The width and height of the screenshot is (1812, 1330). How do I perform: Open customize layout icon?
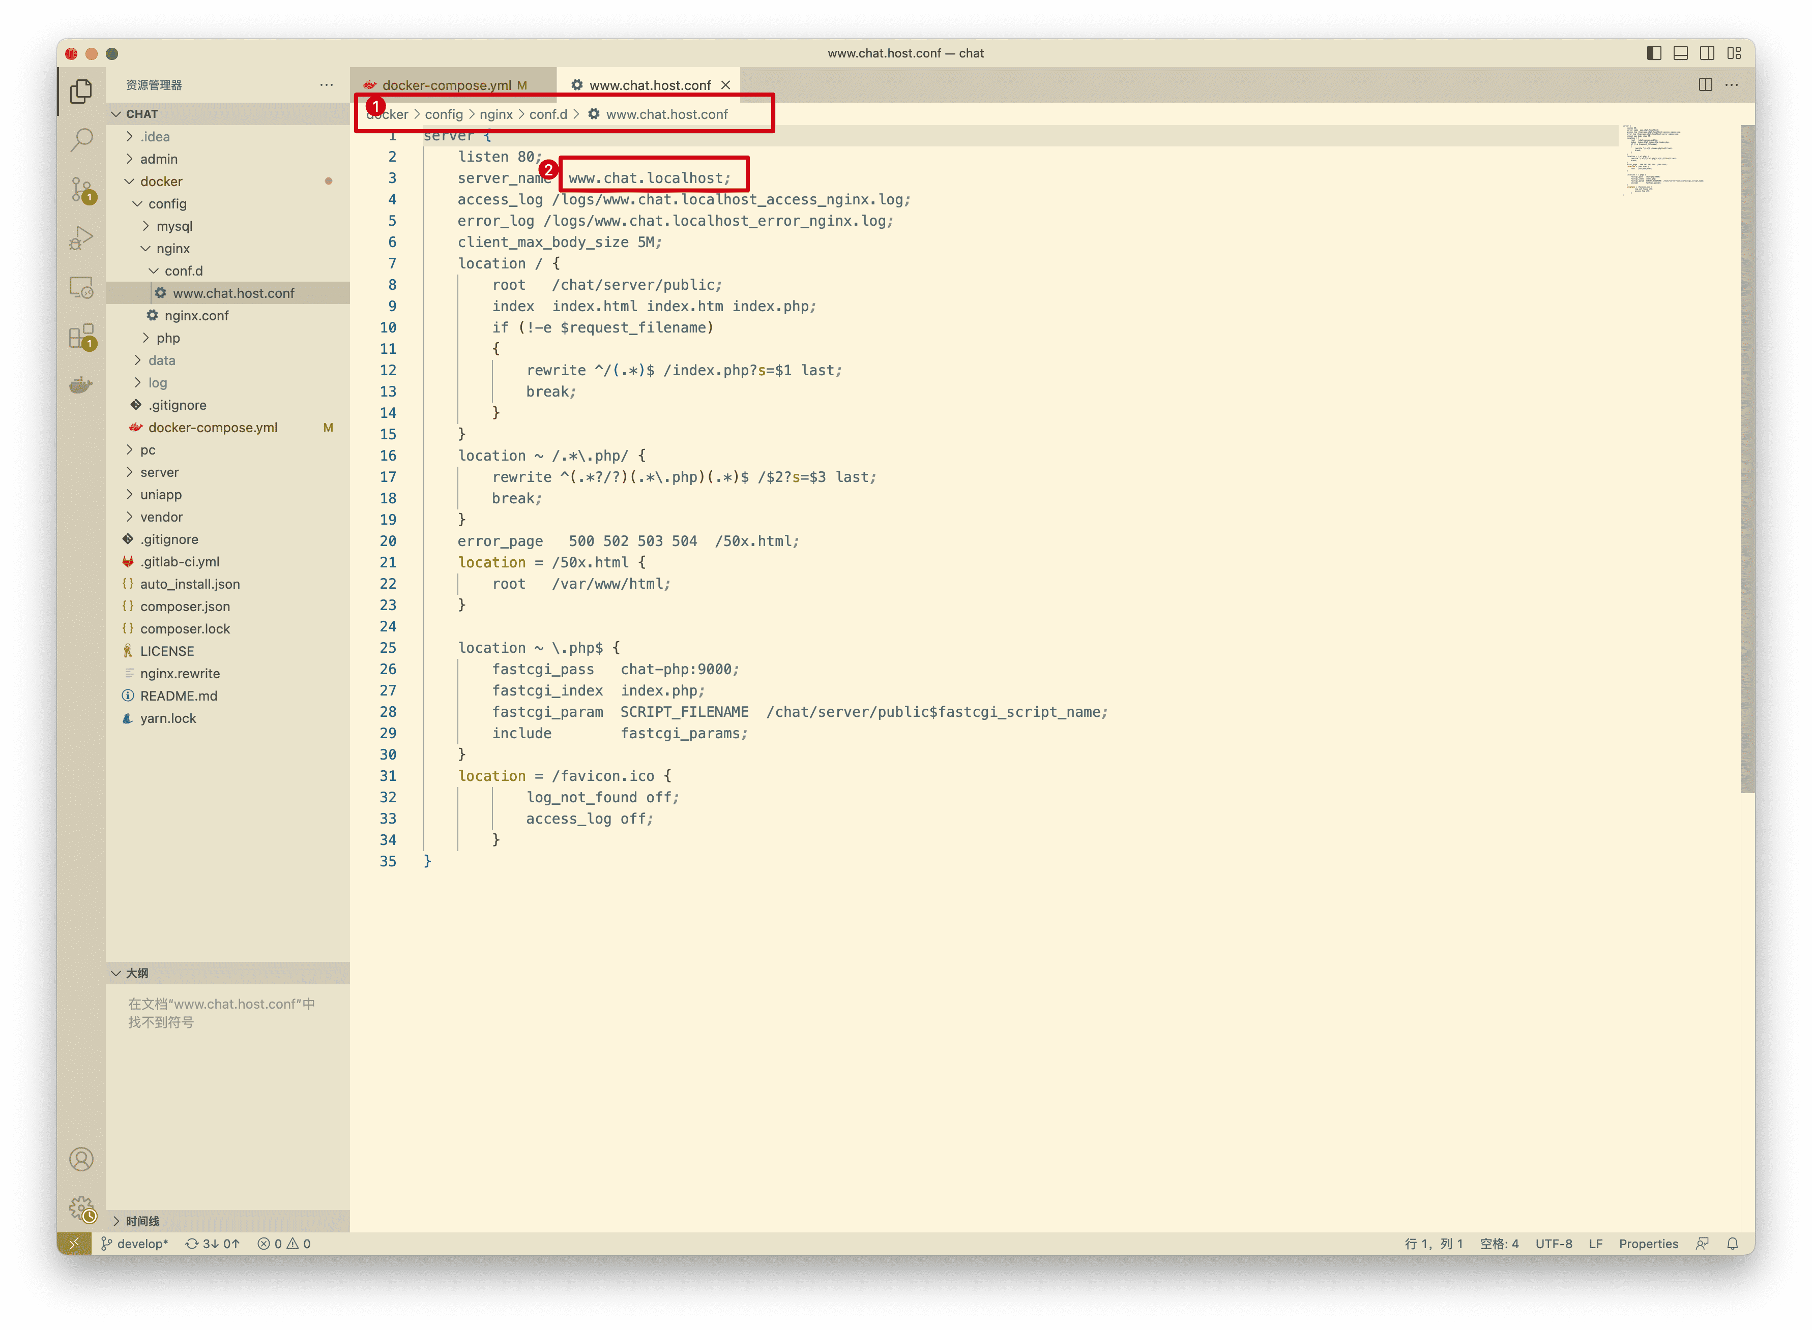pos(1735,53)
